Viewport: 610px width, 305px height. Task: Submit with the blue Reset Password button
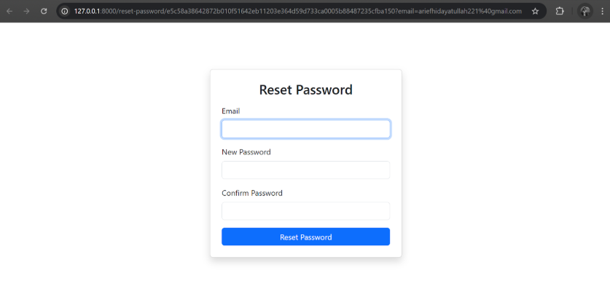click(305, 237)
